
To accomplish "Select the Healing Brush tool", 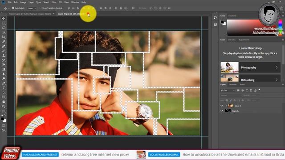I will click(x=4, y=46).
